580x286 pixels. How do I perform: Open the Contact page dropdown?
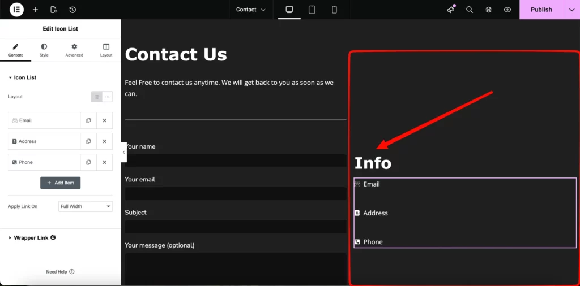coord(251,10)
